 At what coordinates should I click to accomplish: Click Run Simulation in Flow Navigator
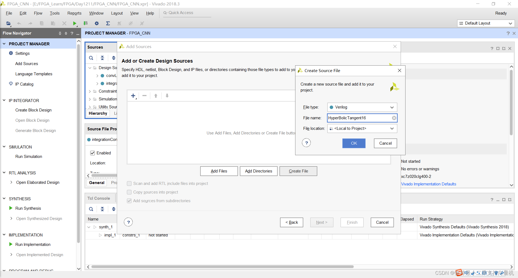pos(29,157)
